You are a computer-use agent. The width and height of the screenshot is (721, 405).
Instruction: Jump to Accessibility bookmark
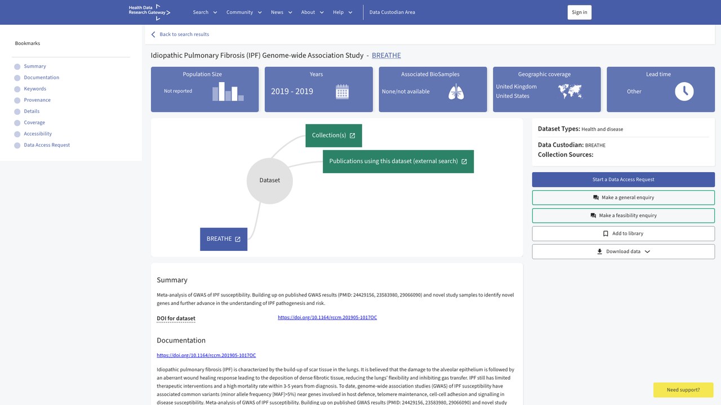point(38,134)
